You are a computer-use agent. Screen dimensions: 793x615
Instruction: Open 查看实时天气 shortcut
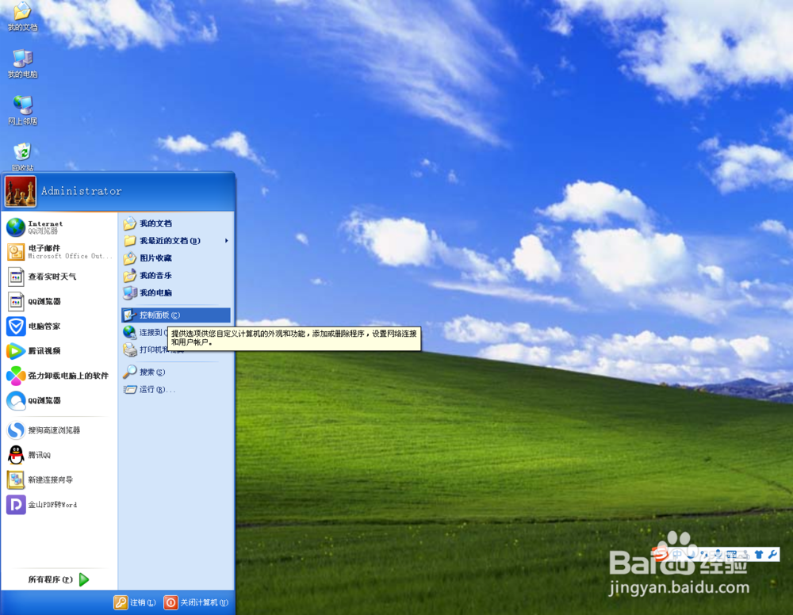pos(59,277)
